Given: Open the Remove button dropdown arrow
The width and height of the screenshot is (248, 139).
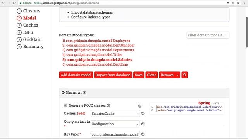Looking at the screenshot, I should [x=177, y=75].
